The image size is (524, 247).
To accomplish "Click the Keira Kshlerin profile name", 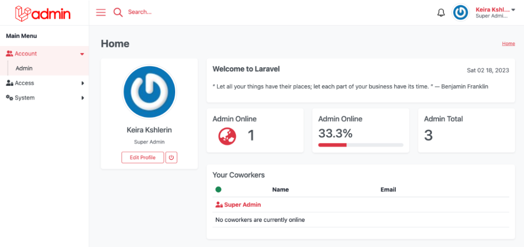I will point(149,130).
